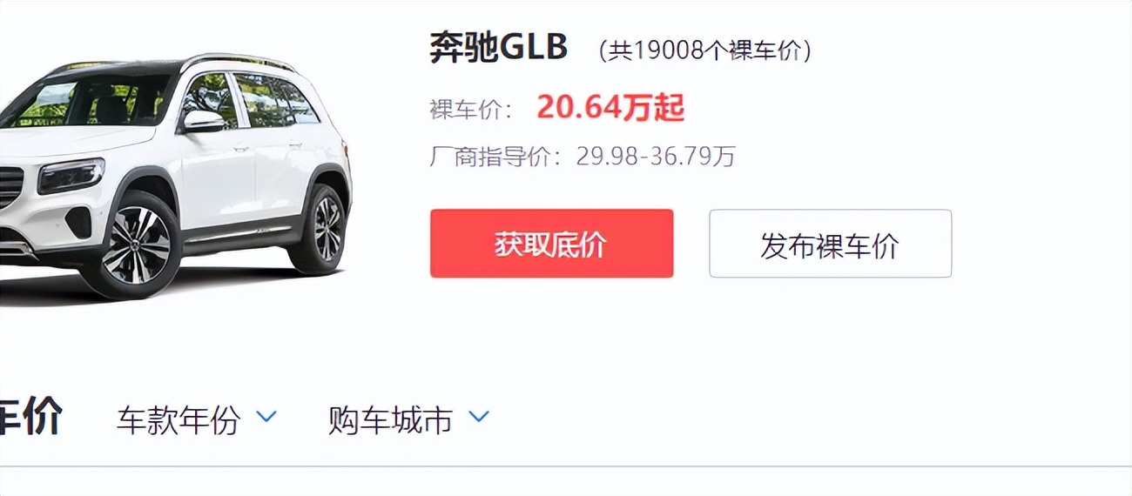Open the 购车城市 filter label
This screenshot has width=1132, height=496.
click(x=390, y=420)
